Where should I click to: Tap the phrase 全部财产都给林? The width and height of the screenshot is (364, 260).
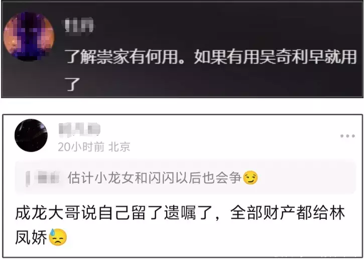click(x=288, y=213)
